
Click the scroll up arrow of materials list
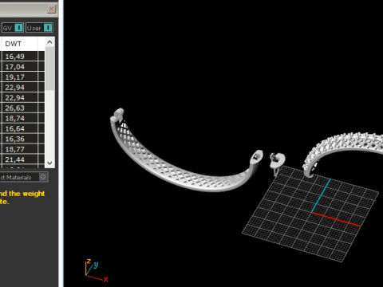[x=49, y=42]
